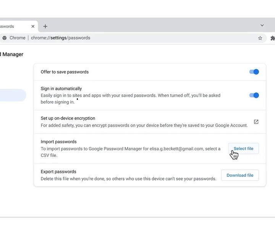Close the passwords settings tab
The image size is (275, 234).
33,26
